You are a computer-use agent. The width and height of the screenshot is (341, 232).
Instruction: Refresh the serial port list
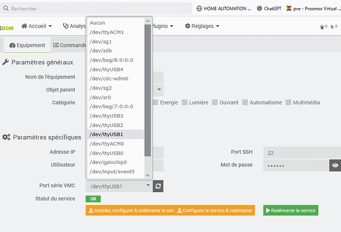(158, 186)
